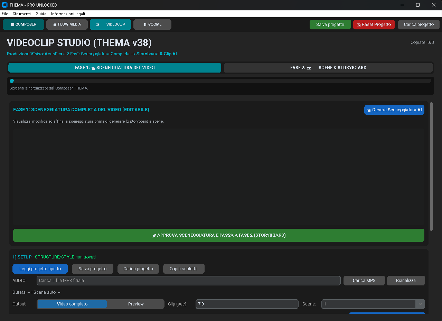Image resolution: width=442 pixels, height=321 pixels.
Task: Switch to the FLOW MEDIA tab
Action: (x=67, y=25)
